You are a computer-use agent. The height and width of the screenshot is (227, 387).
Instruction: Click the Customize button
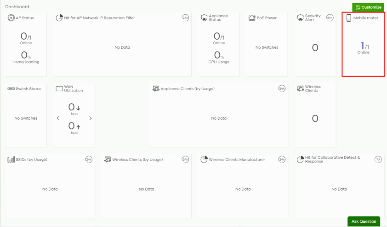click(x=368, y=7)
